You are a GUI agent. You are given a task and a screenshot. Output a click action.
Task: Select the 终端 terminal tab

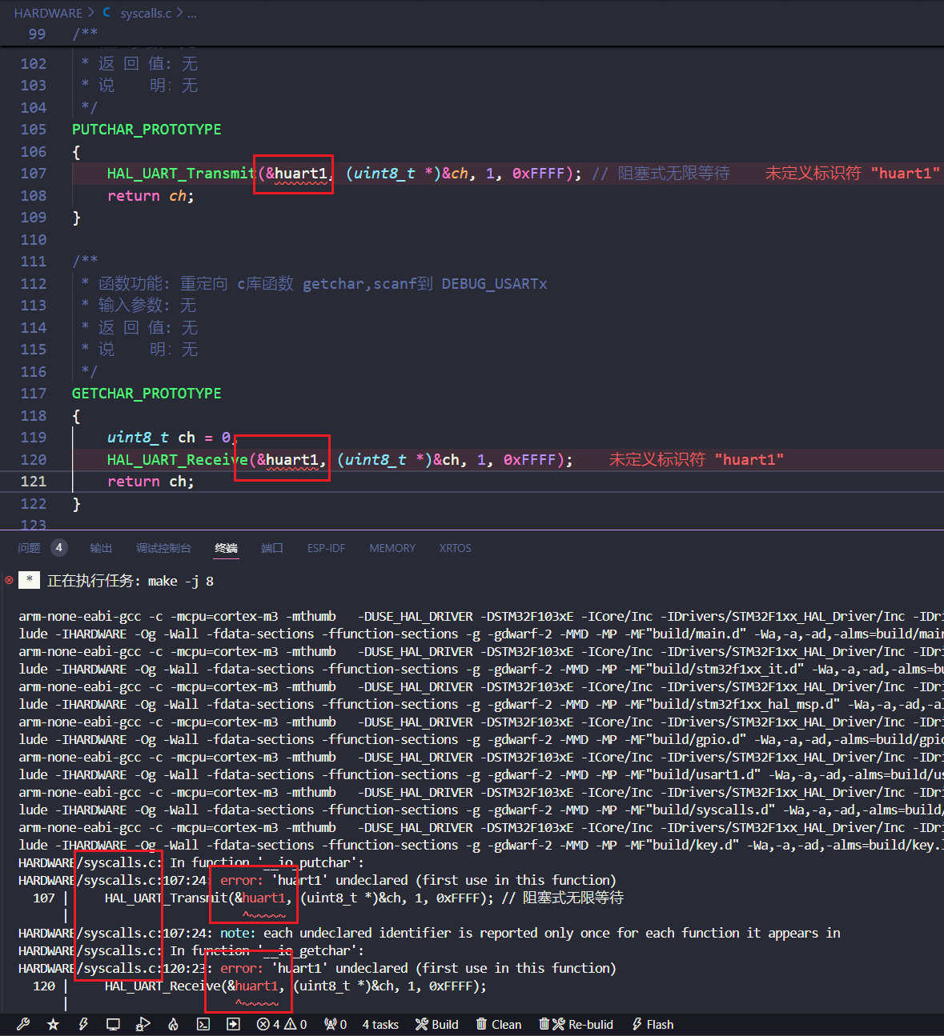click(x=226, y=548)
